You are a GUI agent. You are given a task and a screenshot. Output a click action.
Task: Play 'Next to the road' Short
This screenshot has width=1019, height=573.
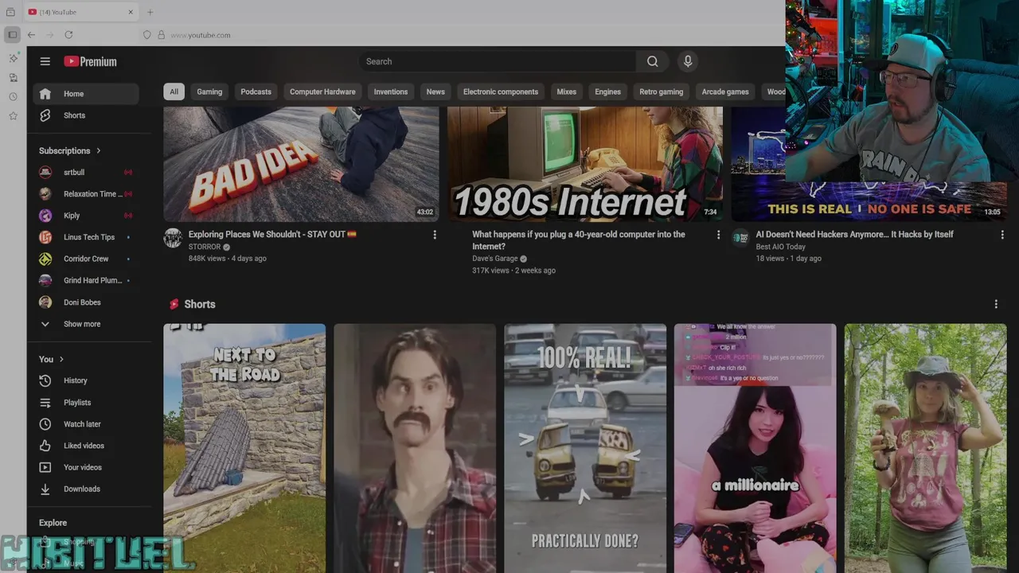pos(244,448)
